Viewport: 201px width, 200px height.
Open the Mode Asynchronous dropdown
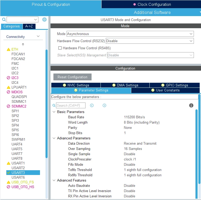click(x=191, y=34)
